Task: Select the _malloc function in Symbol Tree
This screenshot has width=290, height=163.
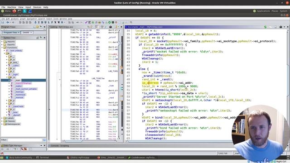Action: click(19, 86)
